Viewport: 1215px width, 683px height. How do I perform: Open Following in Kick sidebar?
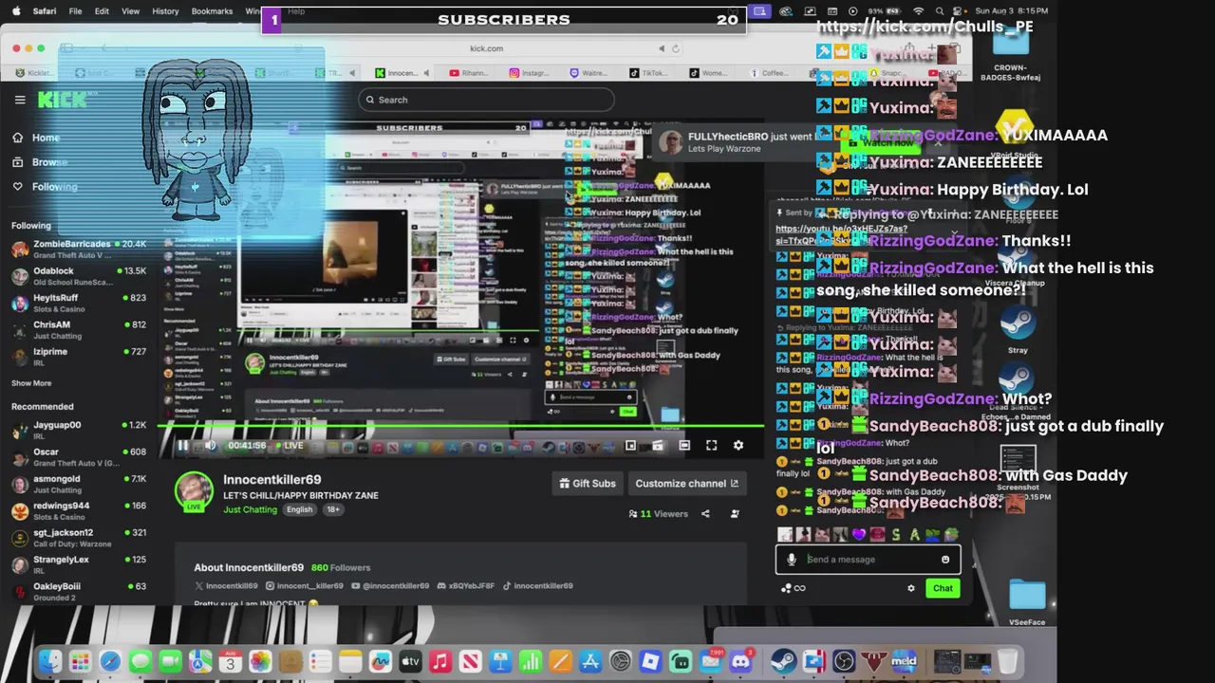(x=46, y=187)
